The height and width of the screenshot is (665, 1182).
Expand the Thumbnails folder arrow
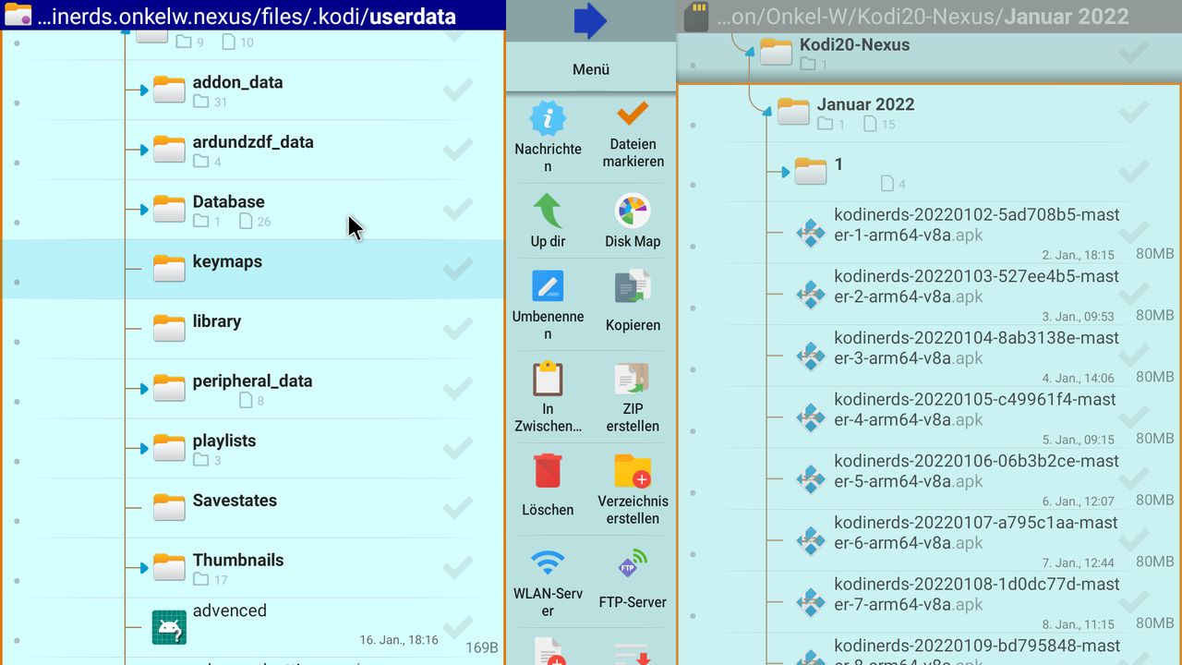click(144, 568)
